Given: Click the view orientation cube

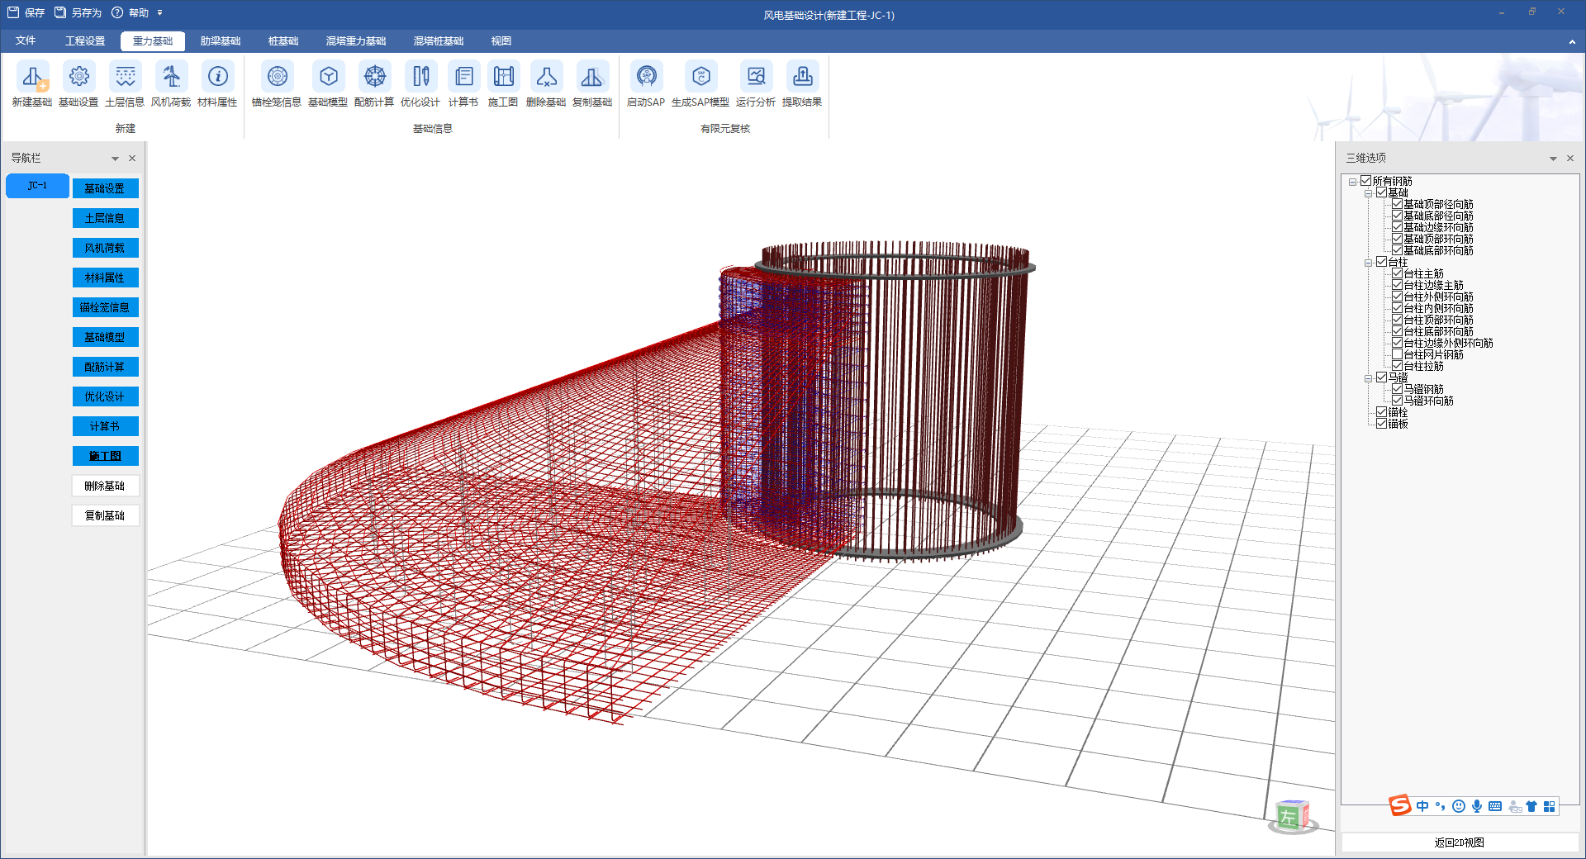Looking at the screenshot, I should coord(1291,816).
